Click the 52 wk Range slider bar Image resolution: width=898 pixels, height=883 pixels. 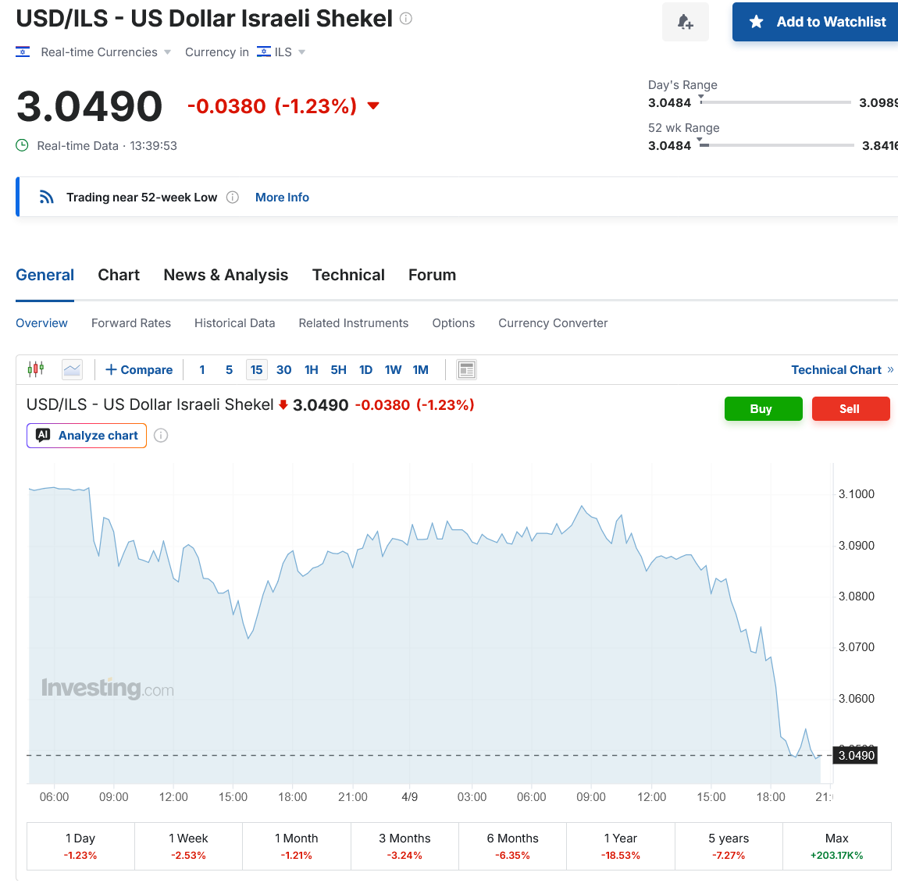[777, 145]
